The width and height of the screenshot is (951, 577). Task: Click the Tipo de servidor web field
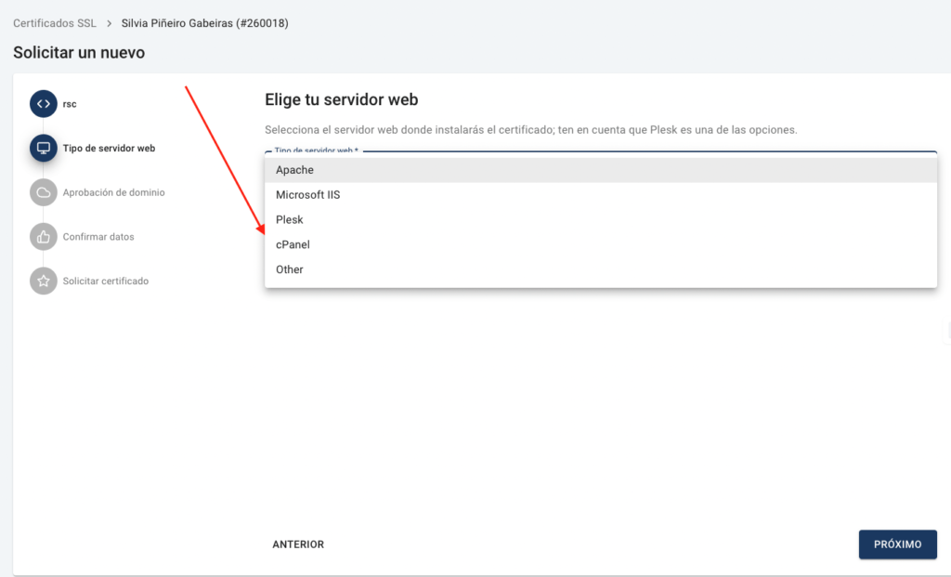point(601,151)
